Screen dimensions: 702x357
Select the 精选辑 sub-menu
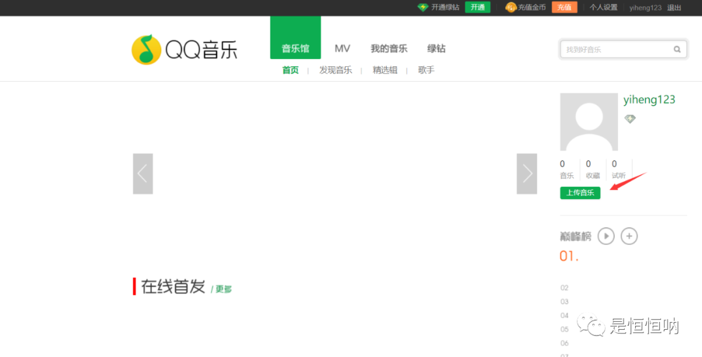tap(385, 70)
